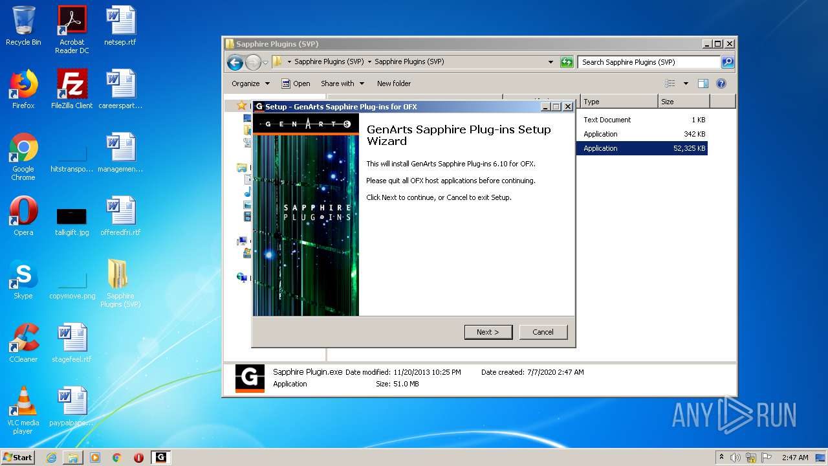Select the 52,325 KB Application row
The width and height of the screenshot is (828, 466).
click(x=643, y=148)
